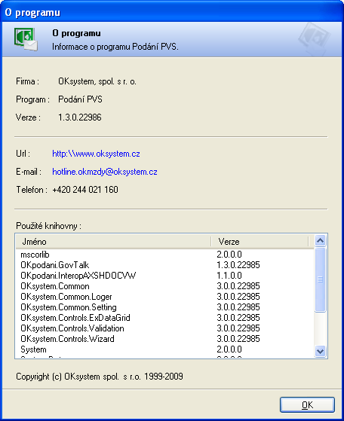
Task: Select the mscorlib library row
Action: 164,255
